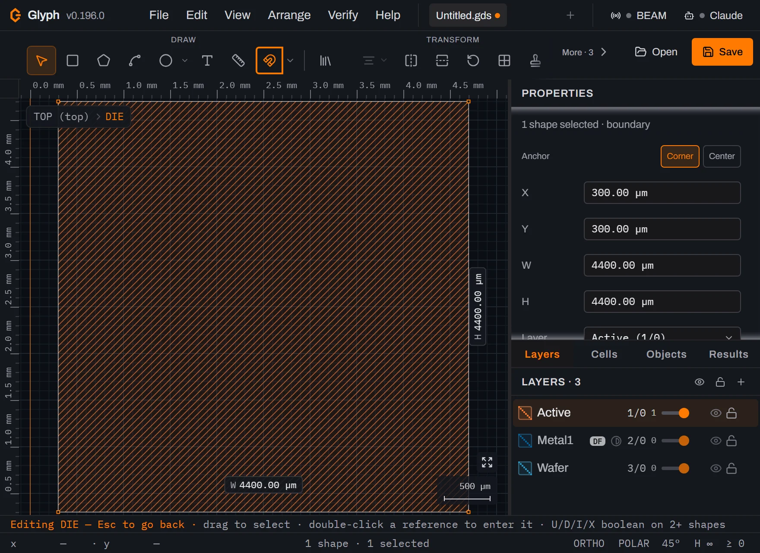
Task: Select the text tool
Action: [207, 60]
